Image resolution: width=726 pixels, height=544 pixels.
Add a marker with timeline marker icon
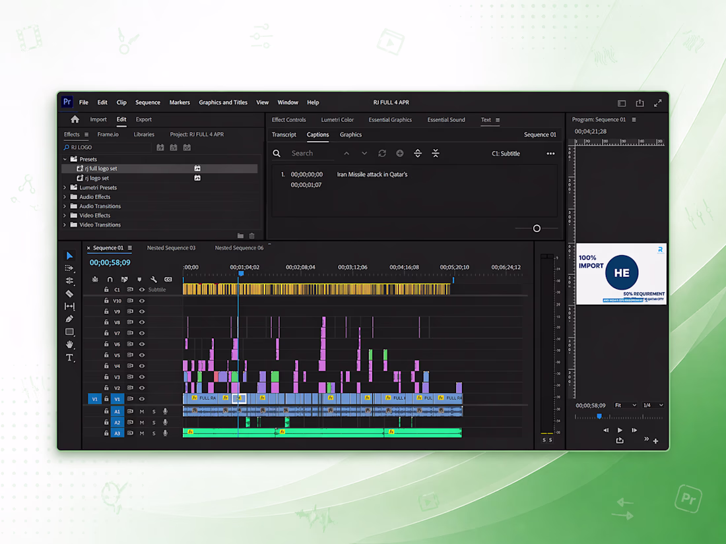[x=139, y=280]
